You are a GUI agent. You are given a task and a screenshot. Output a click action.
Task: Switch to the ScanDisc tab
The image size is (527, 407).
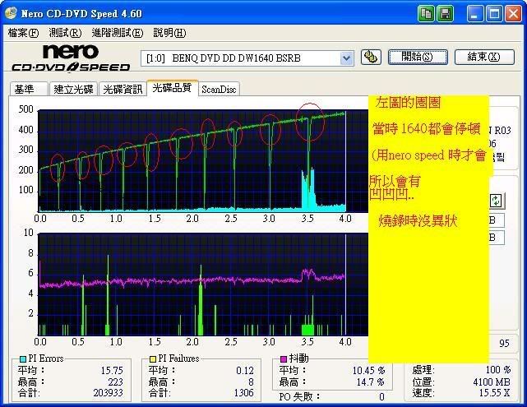[219, 89]
